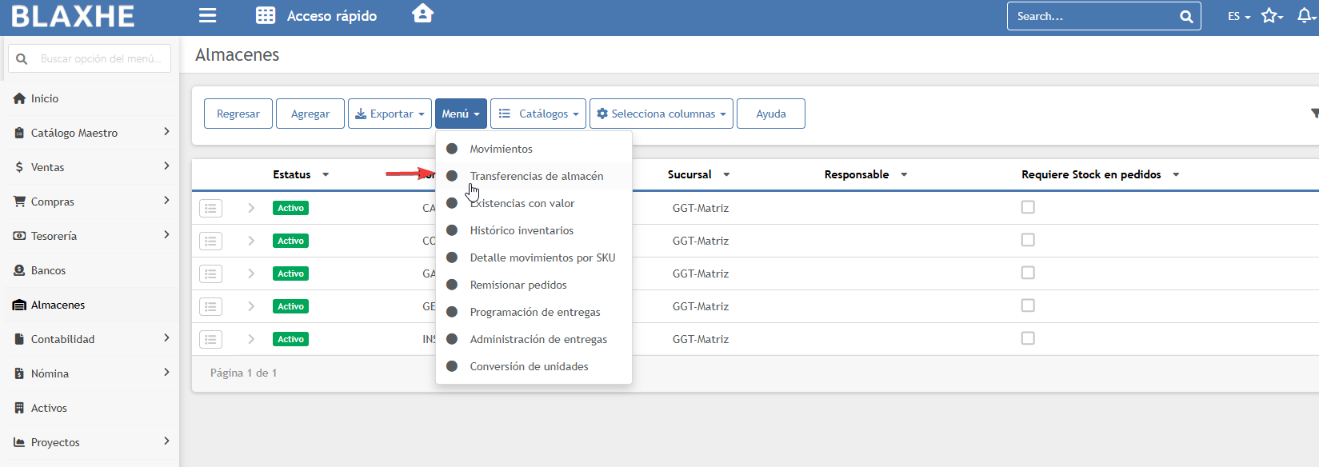Open row actions list icon for GA row
The width and height of the screenshot is (1319, 467).
click(x=210, y=273)
